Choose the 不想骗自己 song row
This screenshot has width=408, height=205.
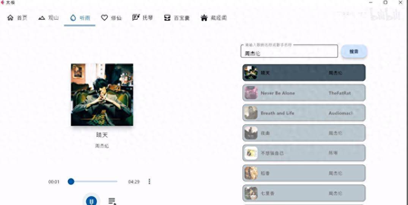pyautogui.click(x=304, y=153)
